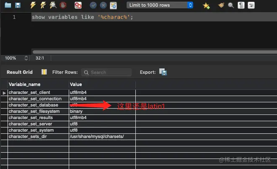This screenshot has width=277, height=169.
Task: Open find panel with the magnifier icon
Action: coord(231,5)
